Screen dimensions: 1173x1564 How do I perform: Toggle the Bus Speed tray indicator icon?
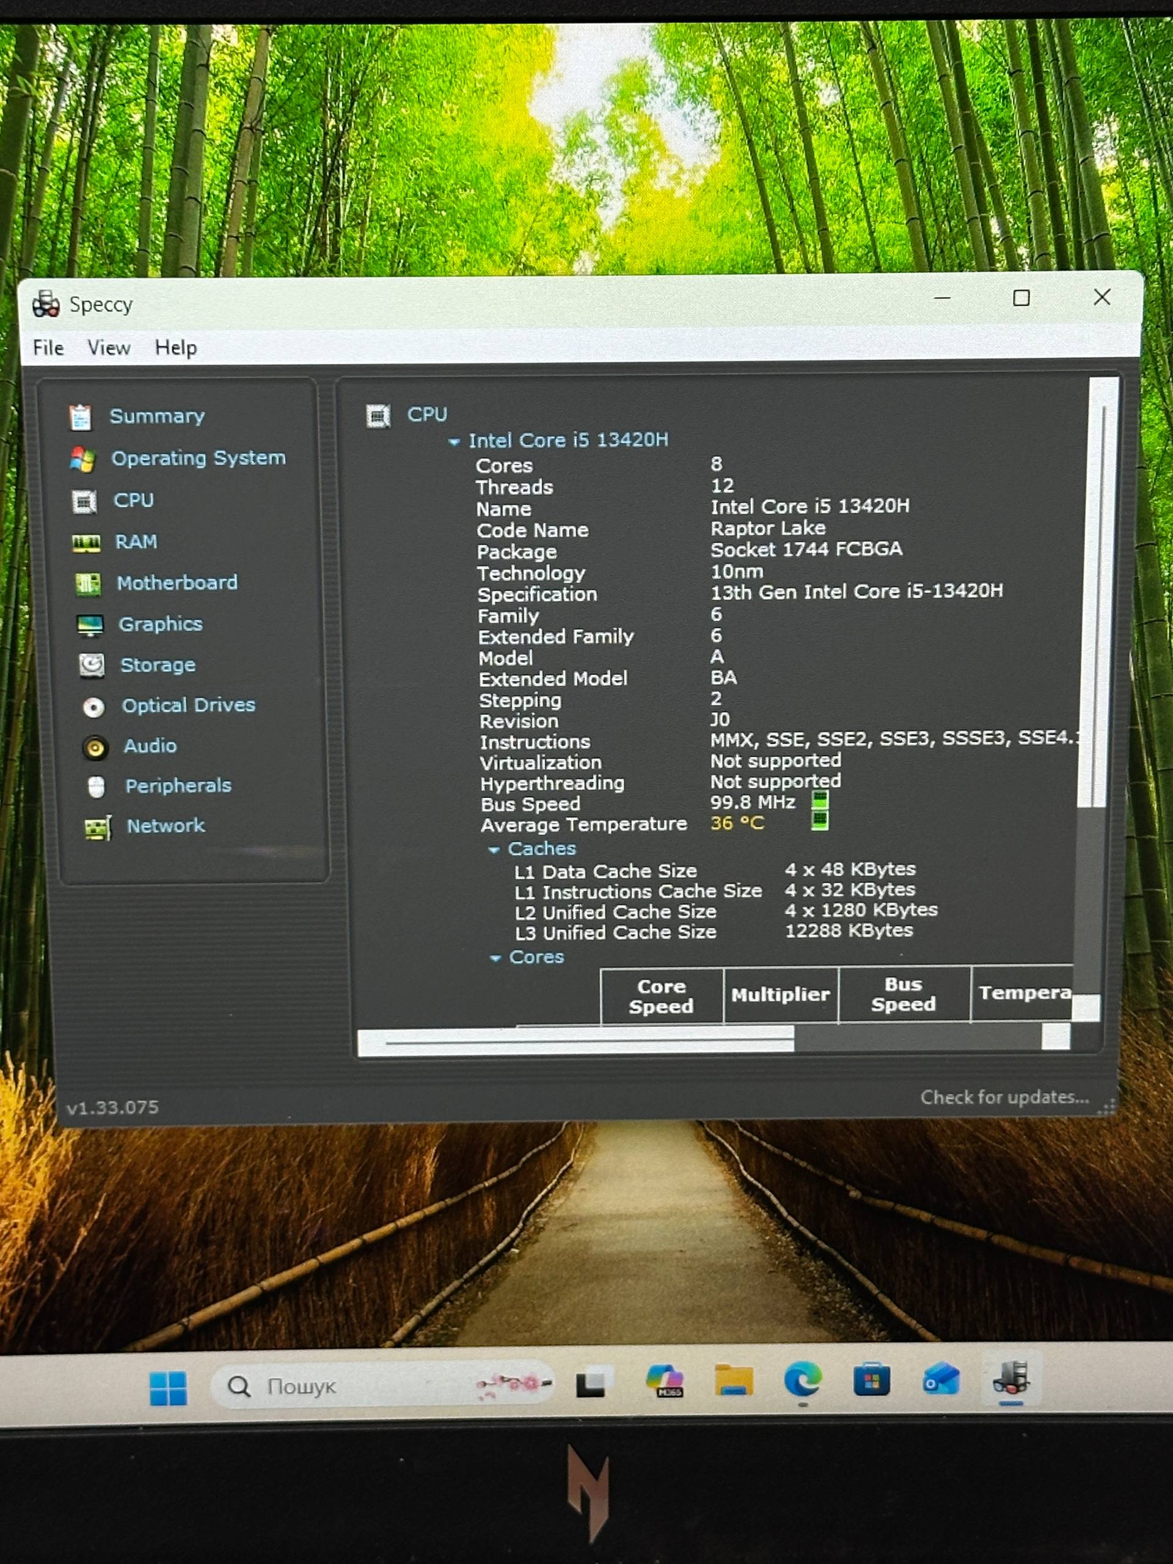pyautogui.click(x=819, y=800)
